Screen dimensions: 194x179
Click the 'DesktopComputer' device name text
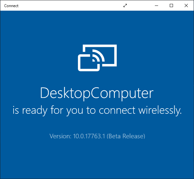97,94
